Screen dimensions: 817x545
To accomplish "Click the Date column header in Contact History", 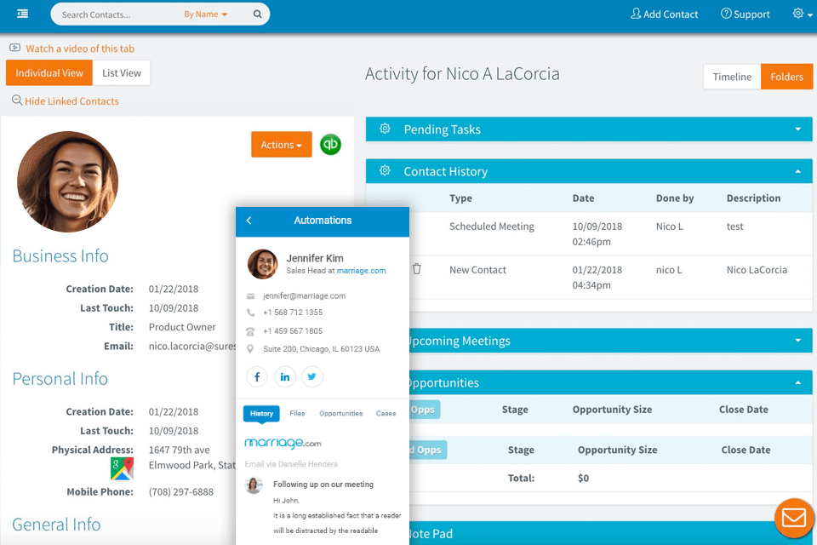I will 583,198.
